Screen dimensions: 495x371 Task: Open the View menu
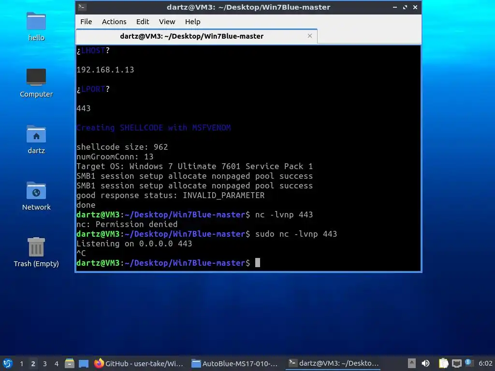pyautogui.click(x=167, y=22)
